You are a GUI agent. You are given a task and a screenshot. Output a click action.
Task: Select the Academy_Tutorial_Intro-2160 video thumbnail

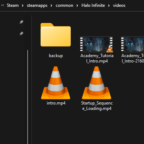click(133, 45)
